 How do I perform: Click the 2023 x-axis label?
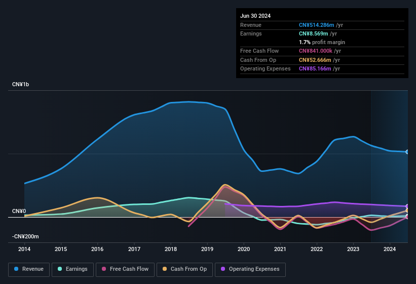pyautogui.click(x=353, y=249)
